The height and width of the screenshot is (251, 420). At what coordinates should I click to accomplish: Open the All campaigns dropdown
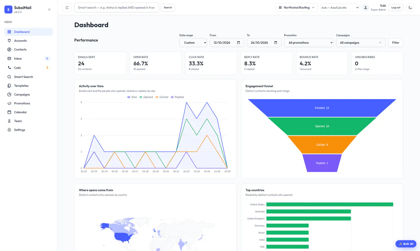361,43
